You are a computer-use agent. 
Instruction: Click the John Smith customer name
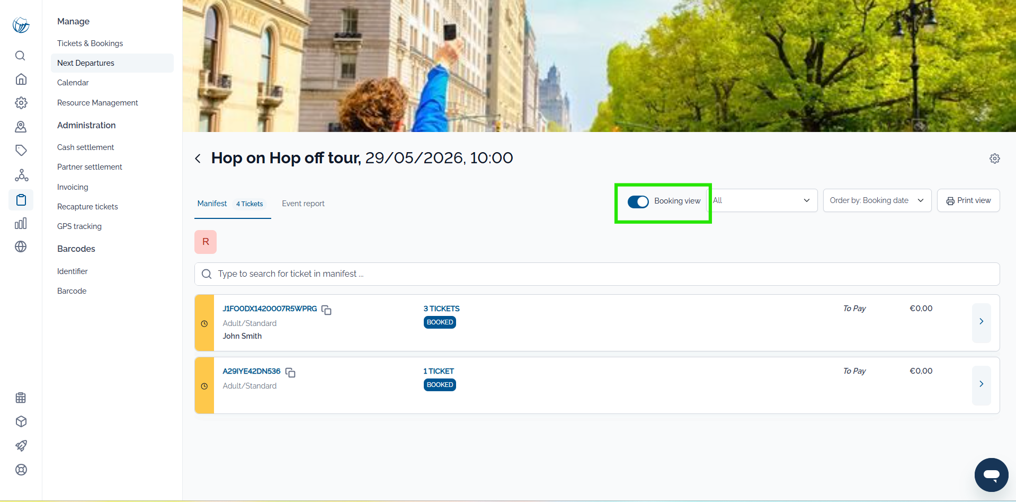point(242,336)
